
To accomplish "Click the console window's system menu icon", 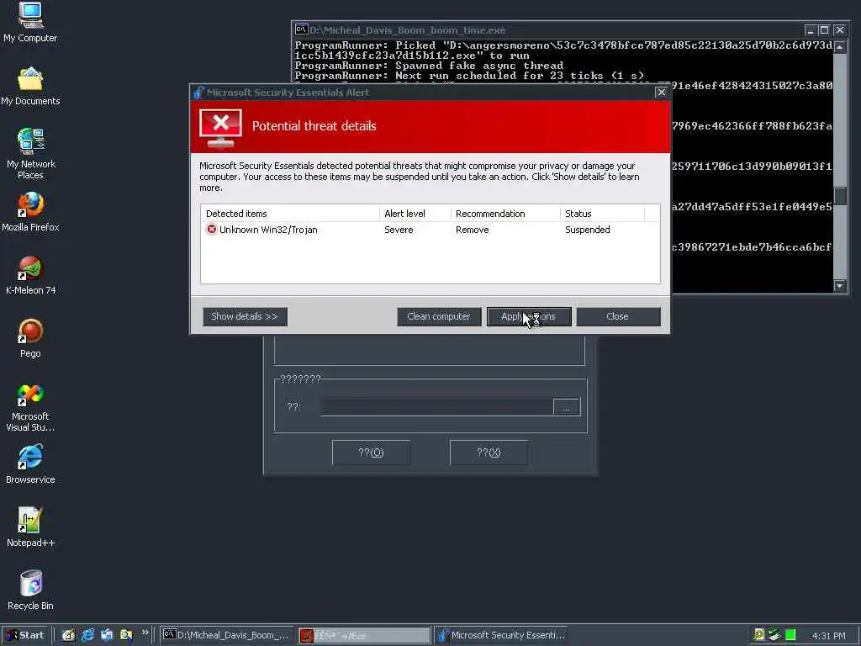I will pos(301,29).
